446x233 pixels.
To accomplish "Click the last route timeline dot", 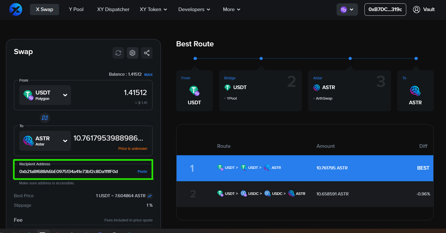I will [416, 58].
